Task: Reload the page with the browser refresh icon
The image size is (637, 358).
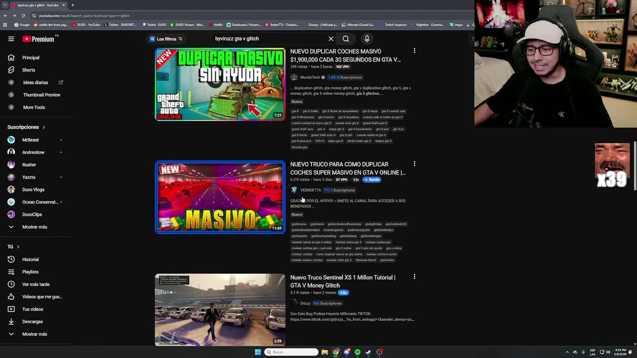Action: point(23,15)
